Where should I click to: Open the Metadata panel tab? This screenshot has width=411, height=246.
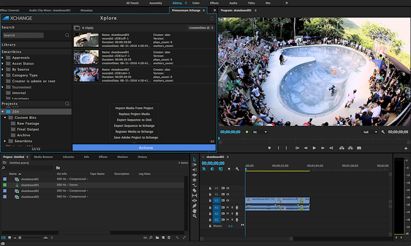click(x=87, y=11)
